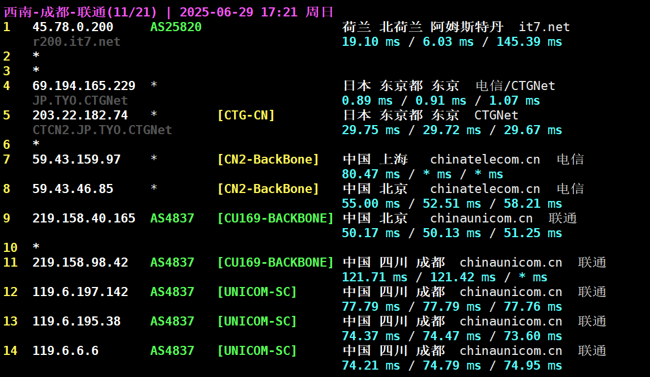Viewport: 650px width, 377px height.
Task: Click latency value 74.95 ms
Action: 533,365
